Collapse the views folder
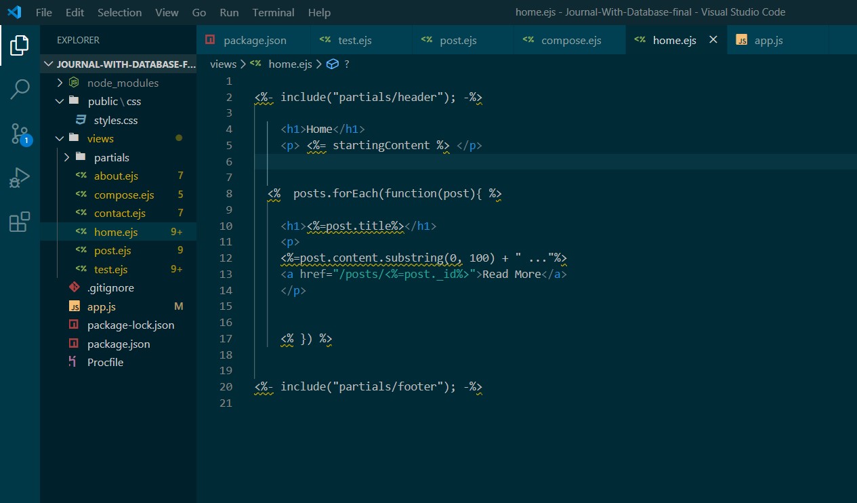 pyautogui.click(x=59, y=138)
